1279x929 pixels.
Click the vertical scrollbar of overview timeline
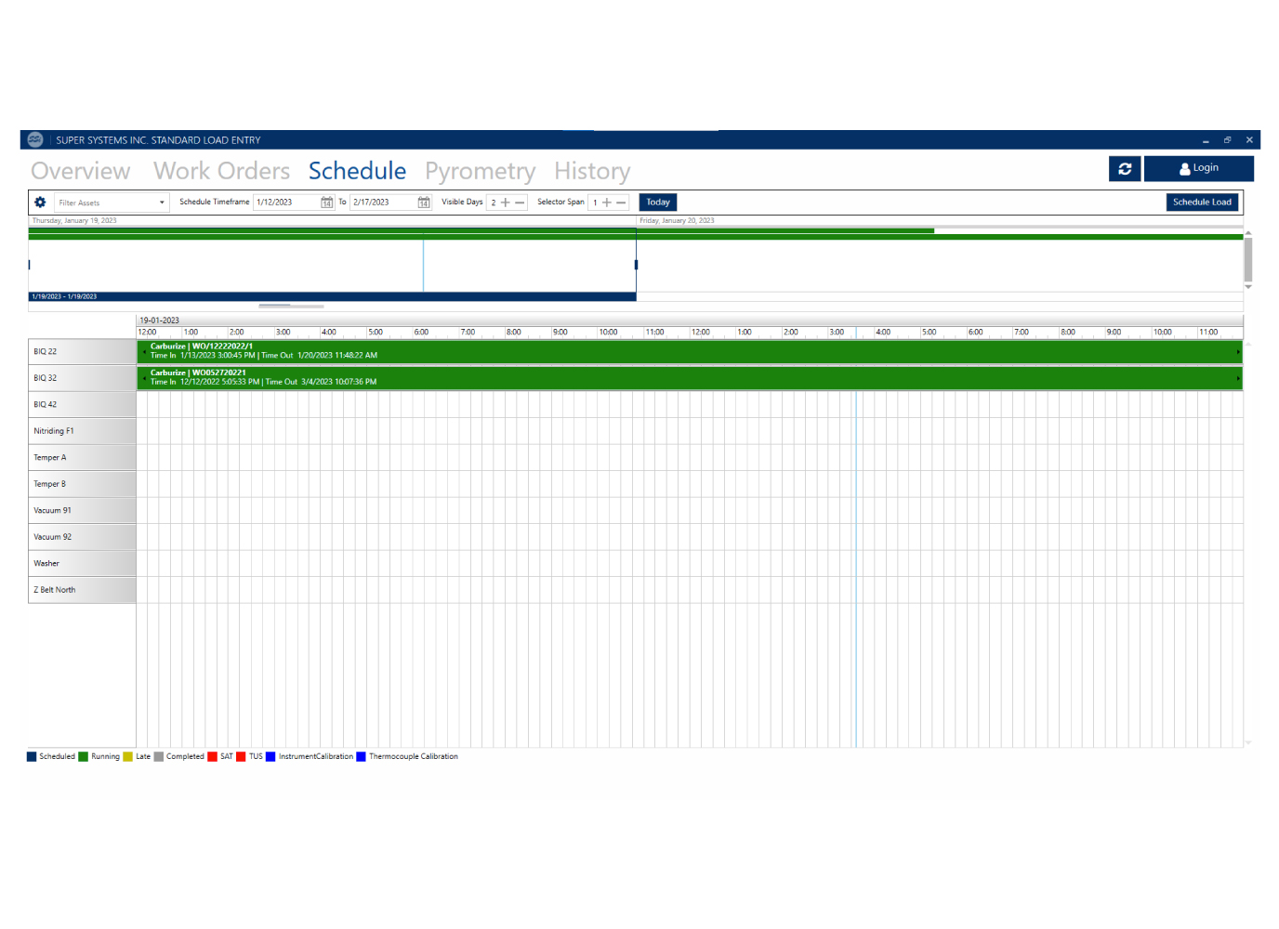click(1247, 260)
